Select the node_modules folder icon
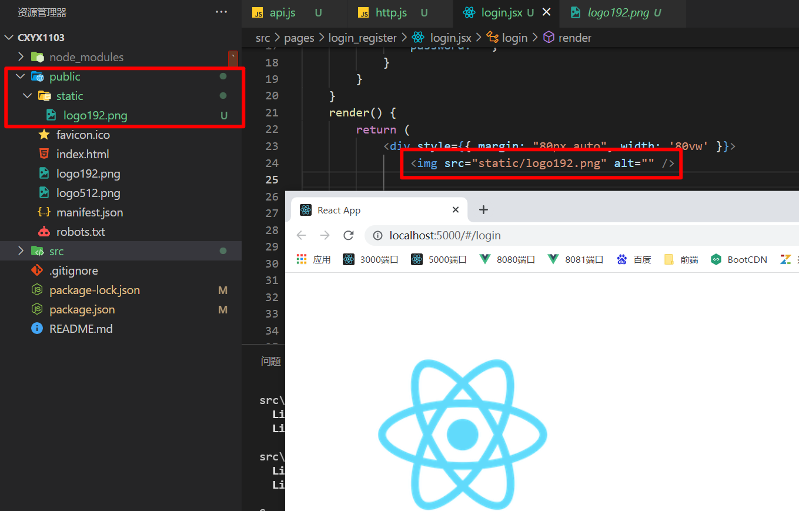The width and height of the screenshot is (799, 511). tap(37, 57)
